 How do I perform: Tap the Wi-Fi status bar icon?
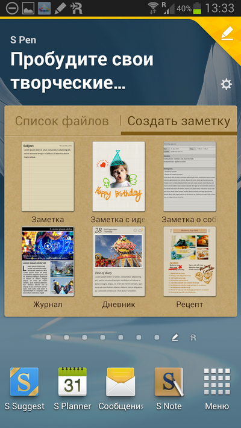tap(154, 8)
